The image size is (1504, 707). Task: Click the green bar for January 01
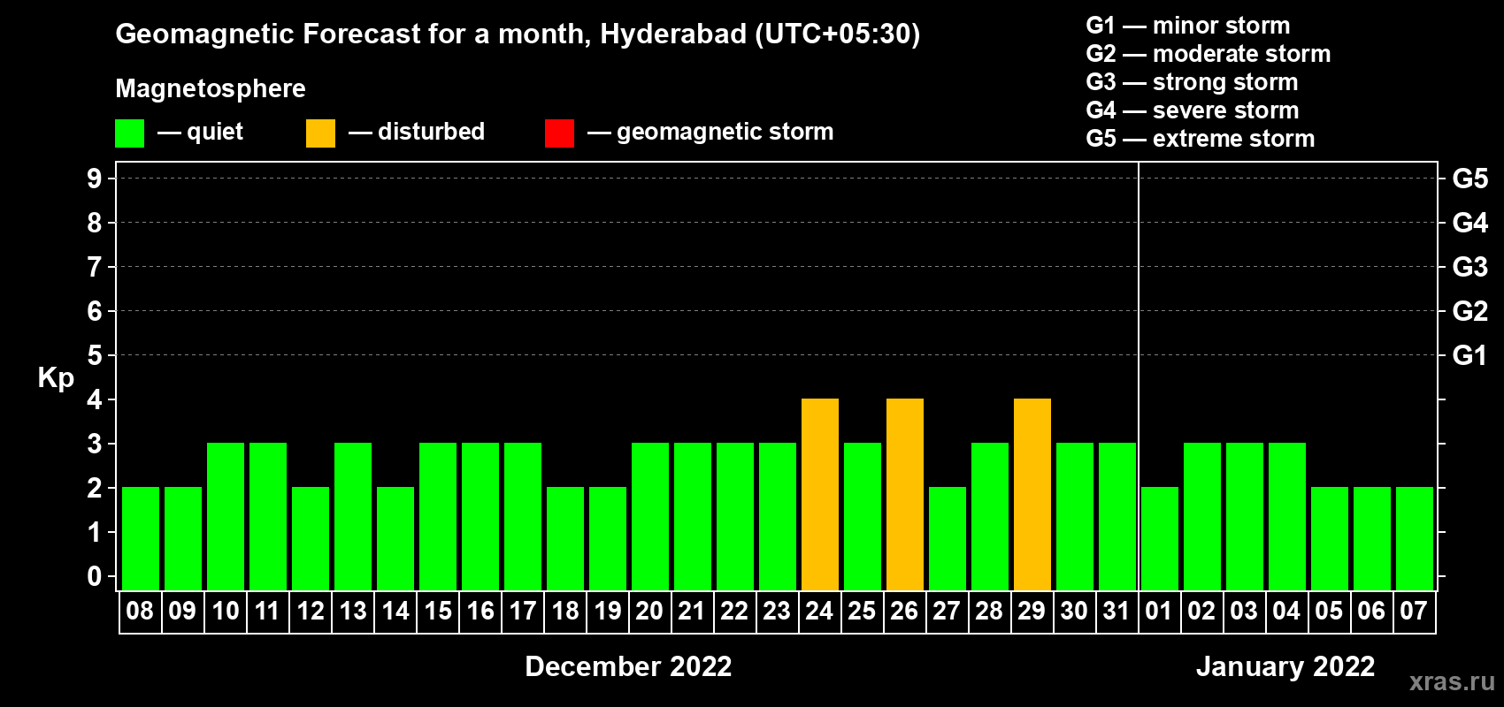click(1160, 538)
